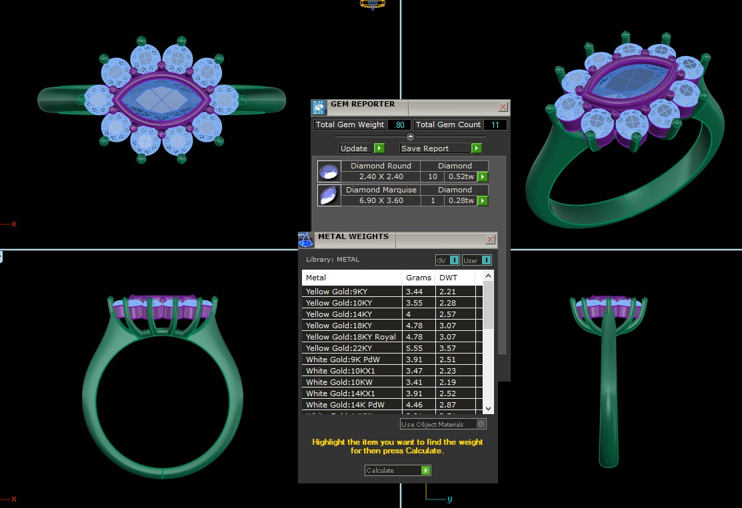
Task: Select the White Gold:10KW row
Action: pyautogui.click(x=352, y=382)
